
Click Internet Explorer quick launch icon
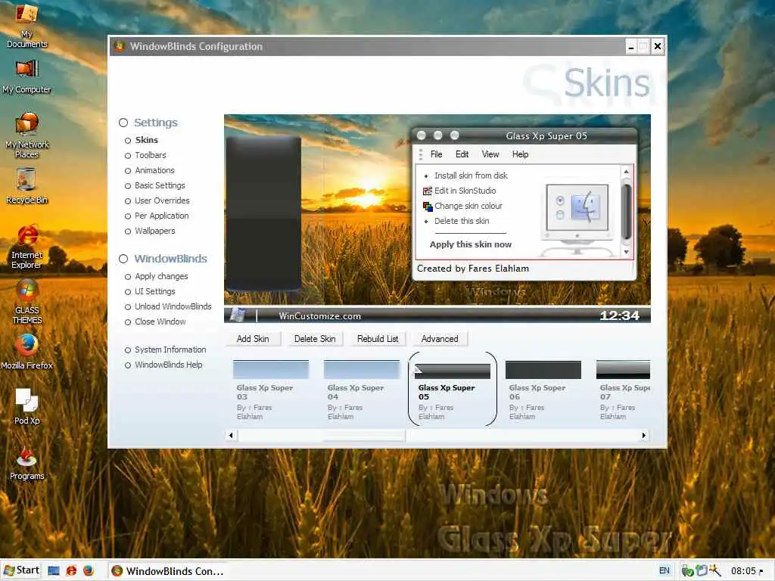pos(71,570)
